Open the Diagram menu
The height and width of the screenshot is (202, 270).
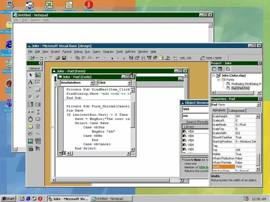pyautogui.click(x=108, y=52)
